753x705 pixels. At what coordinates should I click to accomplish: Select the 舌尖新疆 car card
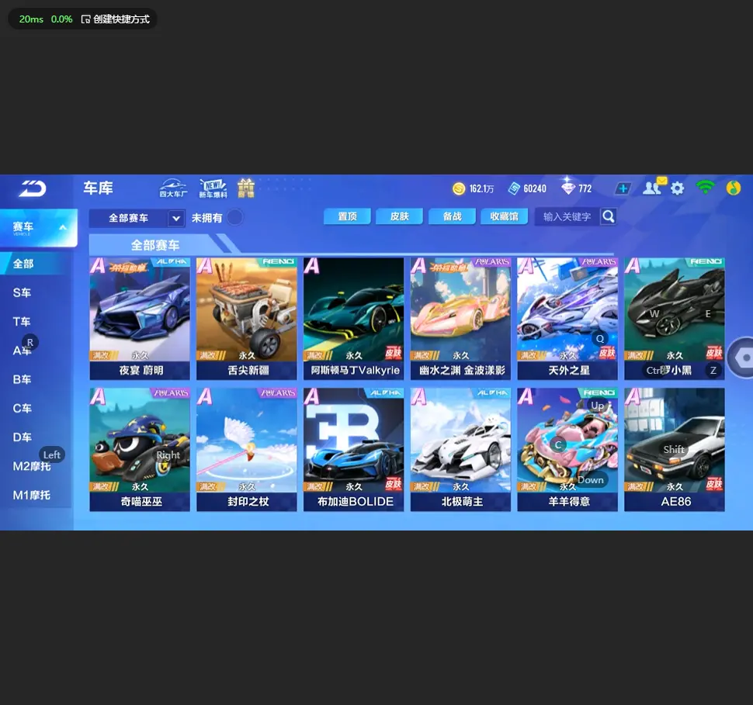(x=247, y=319)
